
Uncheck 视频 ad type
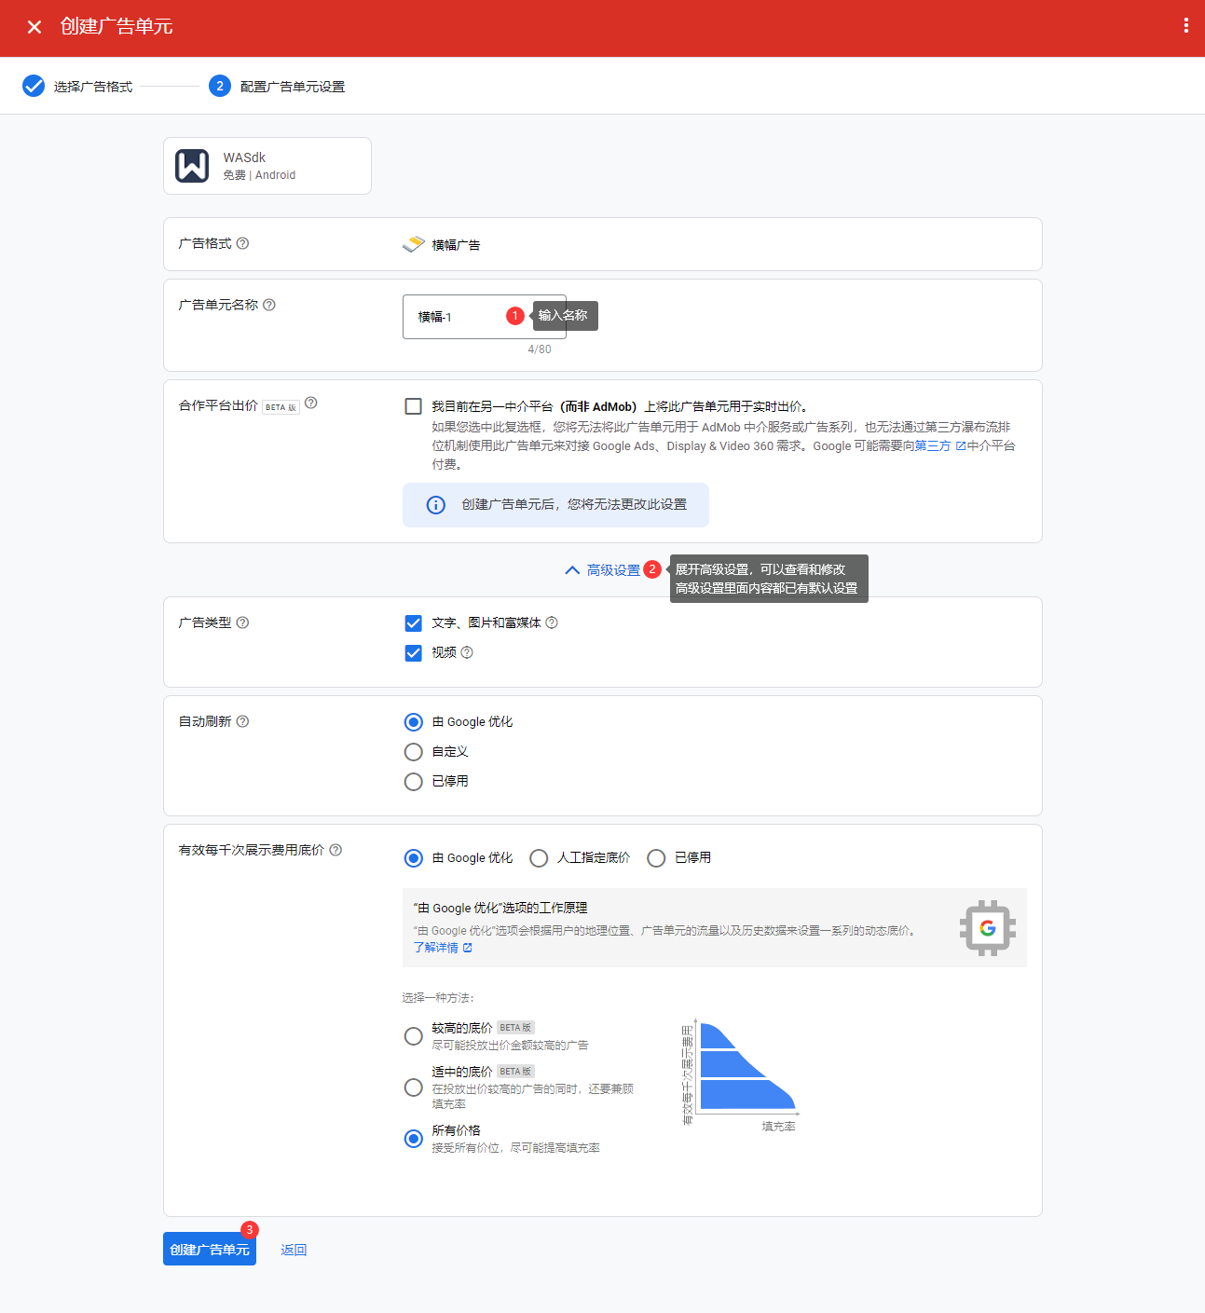414,653
